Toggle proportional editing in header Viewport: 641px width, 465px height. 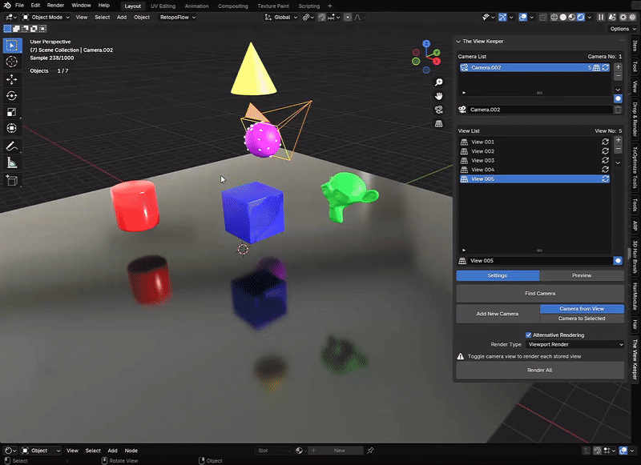coord(348,17)
